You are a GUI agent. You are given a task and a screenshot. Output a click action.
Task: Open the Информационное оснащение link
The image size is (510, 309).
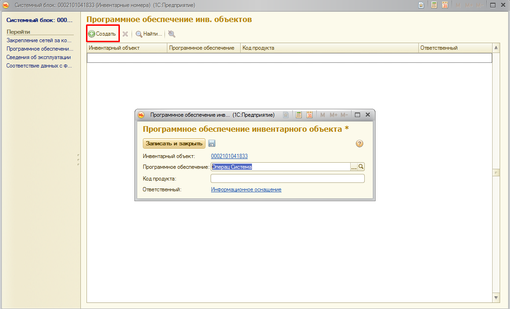[x=246, y=189]
